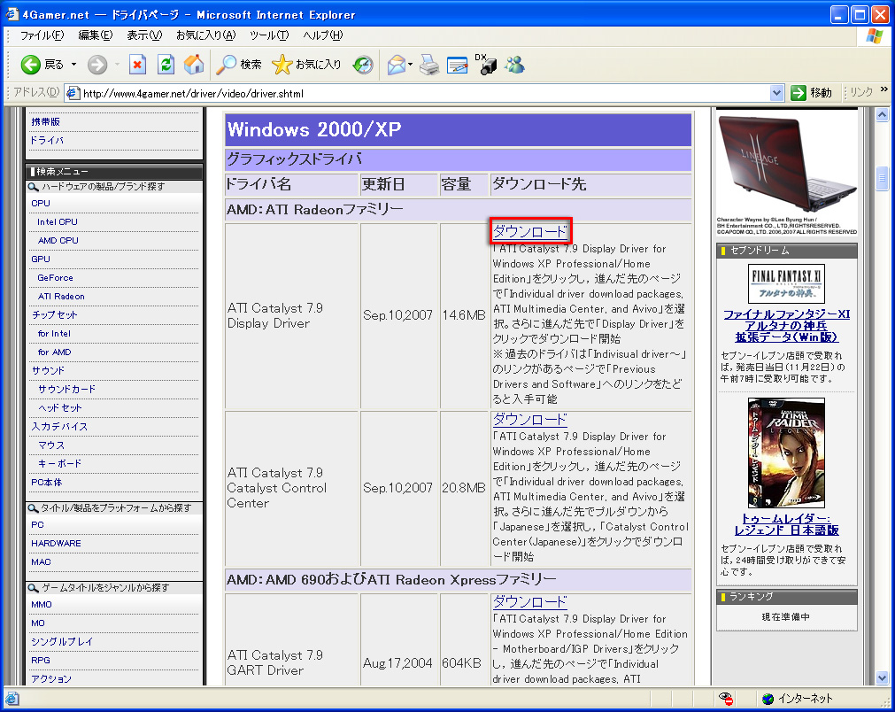
Task: Open the 携帯版 sidebar link
Action: tap(46, 121)
